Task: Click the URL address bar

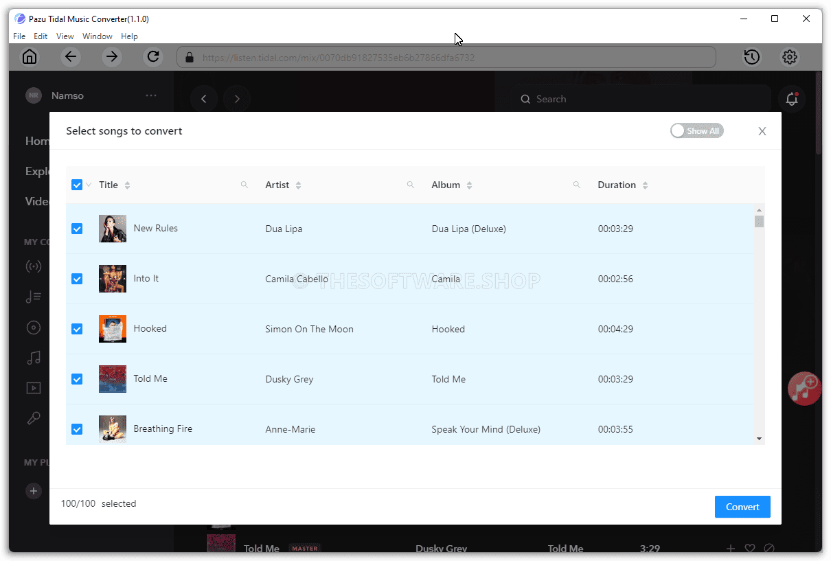Action: click(446, 58)
